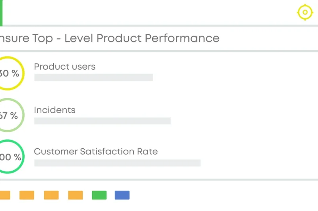Viewport: 318px width, 211px height.
Task: Click the yellow target icon
Action: [x=305, y=12]
